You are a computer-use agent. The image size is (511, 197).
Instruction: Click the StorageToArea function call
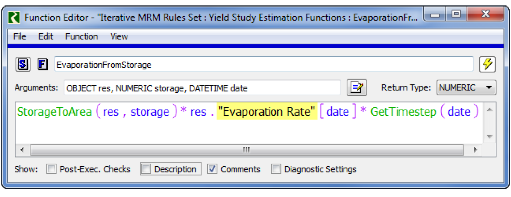coord(55,112)
